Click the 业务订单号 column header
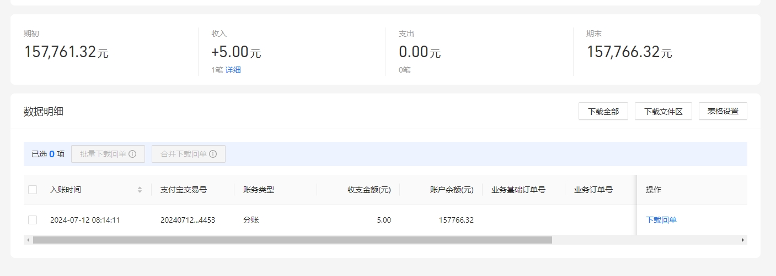Viewport: 776px width, 276px height. click(x=593, y=190)
